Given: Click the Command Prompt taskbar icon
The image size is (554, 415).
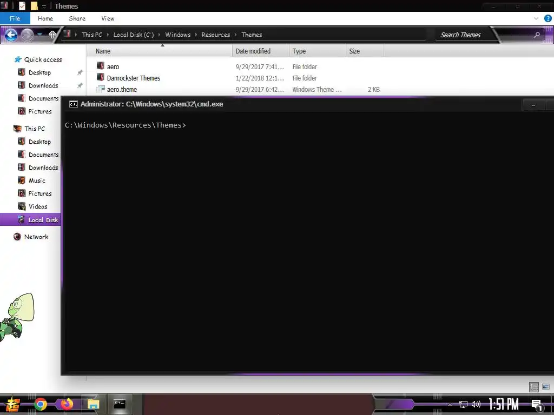Looking at the screenshot, I should pyautogui.click(x=120, y=404).
